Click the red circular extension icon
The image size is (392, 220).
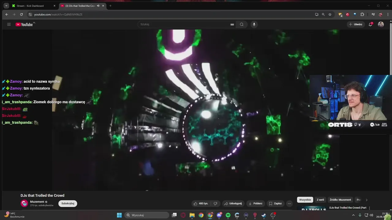coord(347,14)
